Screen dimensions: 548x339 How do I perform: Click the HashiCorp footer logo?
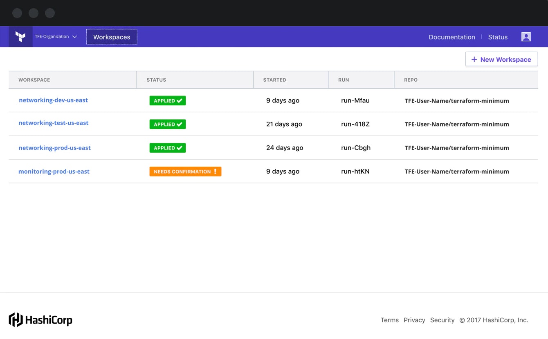tap(40, 320)
